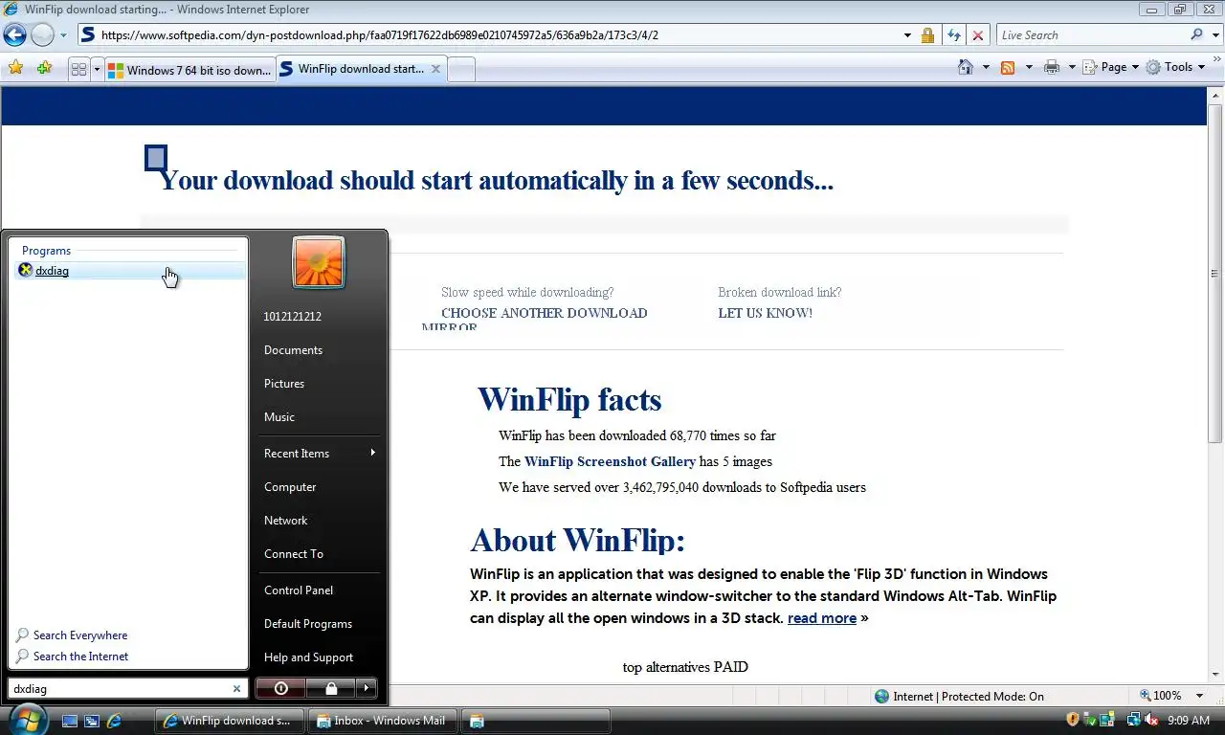The image size is (1225, 735).
Task: Click the Softpedia URL in the address bar
Action: 379,35
